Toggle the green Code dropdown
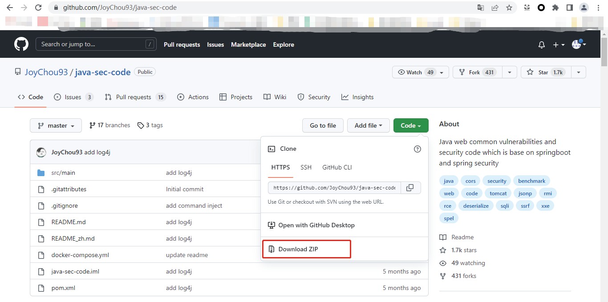This screenshot has width=608, height=302. [x=411, y=125]
